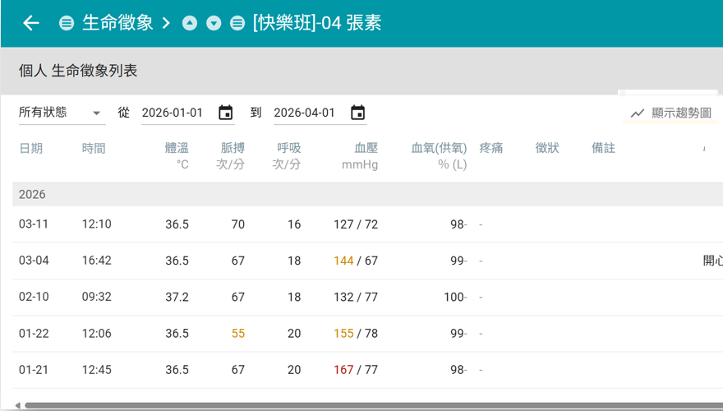Open the calendar for 從 start date
Viewport: 723px width, 411px height.
[225, 112]
